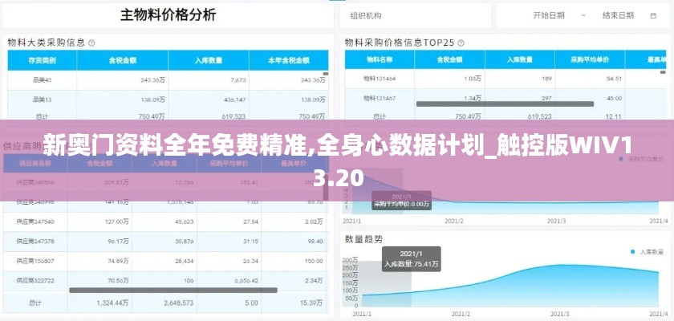Click vertical scrollbar of 物料大类采购信息 table

pos(326,74)
